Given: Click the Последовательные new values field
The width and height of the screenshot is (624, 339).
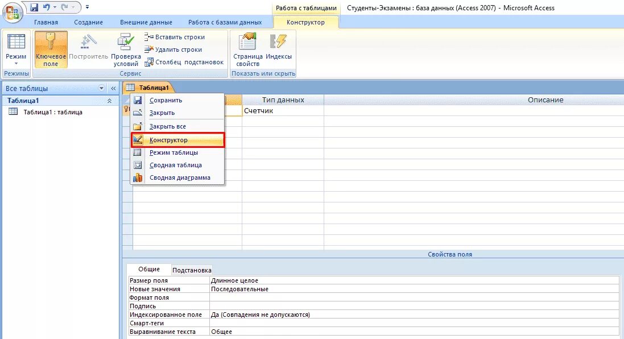Looking at the screenshot, I should pyautogui.click(x=414, y=290).
